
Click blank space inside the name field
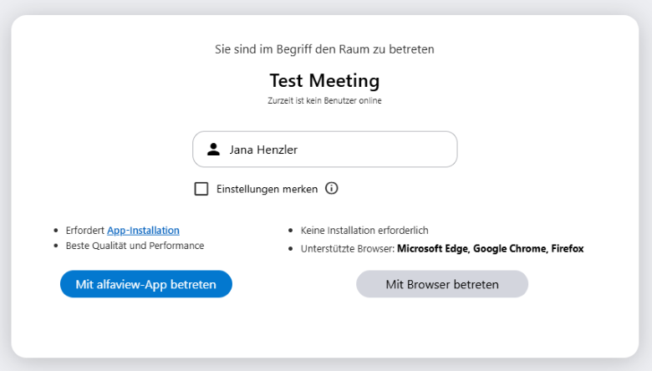click(x=385, y=150)
